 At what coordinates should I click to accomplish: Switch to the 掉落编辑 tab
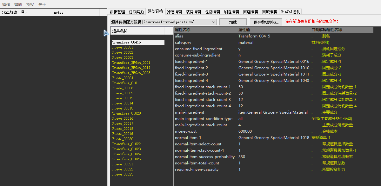click(174, 12)
